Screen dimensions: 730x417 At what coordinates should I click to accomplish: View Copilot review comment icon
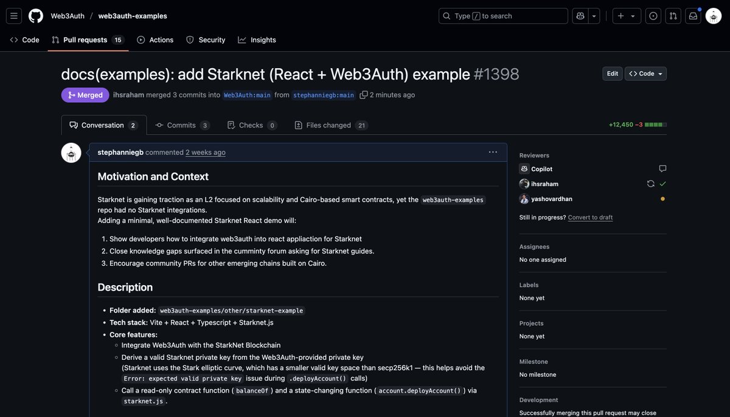(662, 169)
